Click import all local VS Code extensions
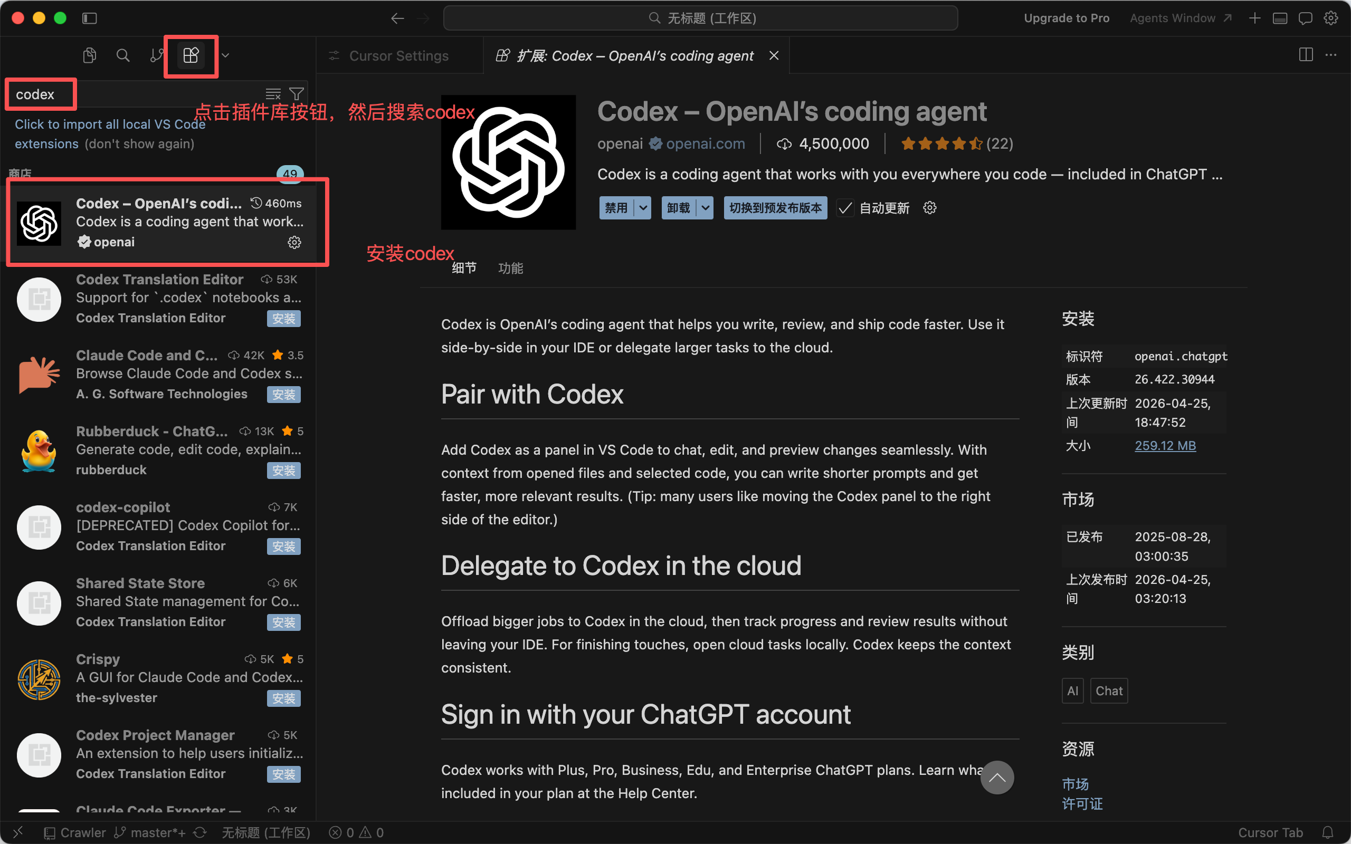 point(109,134)
